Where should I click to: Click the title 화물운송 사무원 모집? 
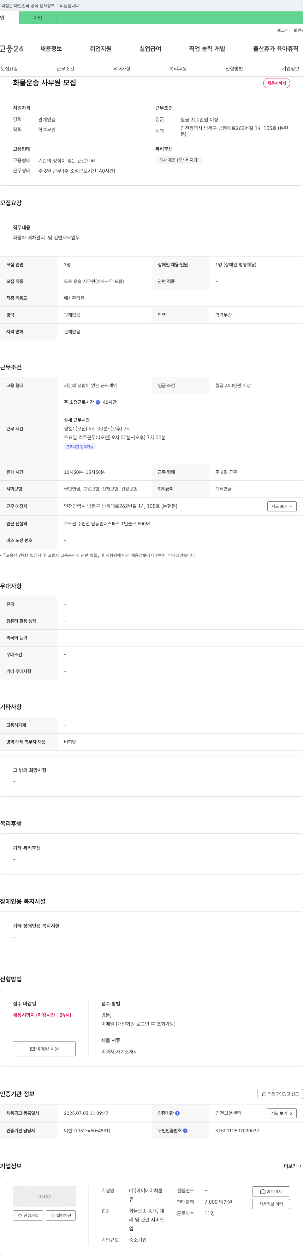tap(44, 83)
